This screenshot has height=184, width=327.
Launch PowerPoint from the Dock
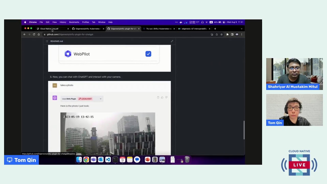(147, 160)
